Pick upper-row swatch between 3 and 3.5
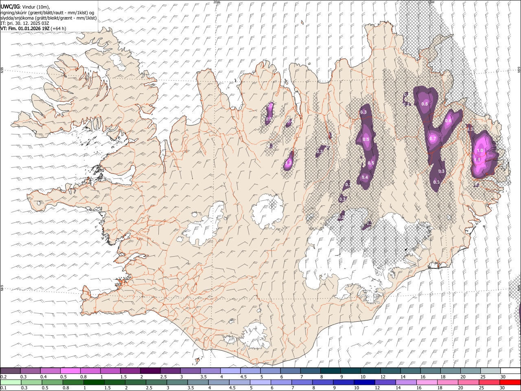 [x=190, y=371]
